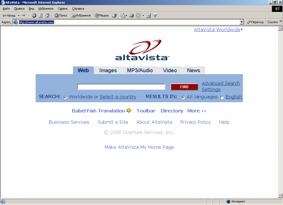Viewport: 283px width, 205px height.
Task: Open the Вид menu
Action: click(32, 9)
